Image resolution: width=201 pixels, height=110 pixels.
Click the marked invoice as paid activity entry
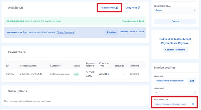coord(75,21)
